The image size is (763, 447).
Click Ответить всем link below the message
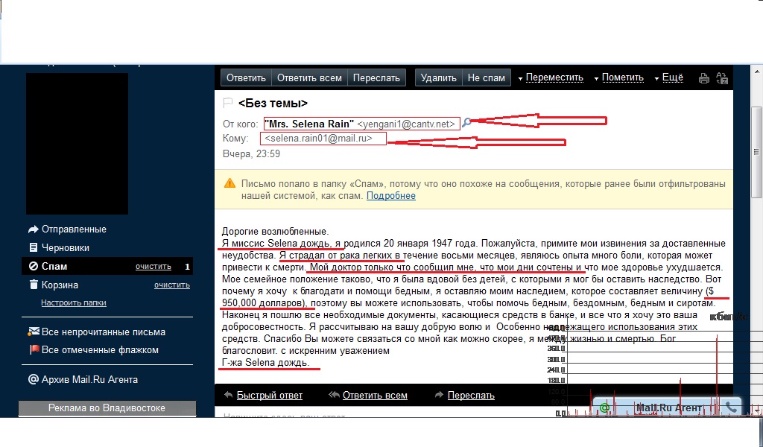pyautogui.click(x=375, y=396)
